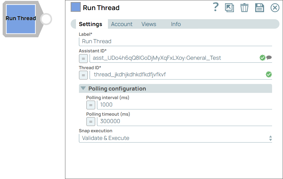Switch to the Account tab
Viewport: 283px width, 179px height.
[x=122, y=24]
